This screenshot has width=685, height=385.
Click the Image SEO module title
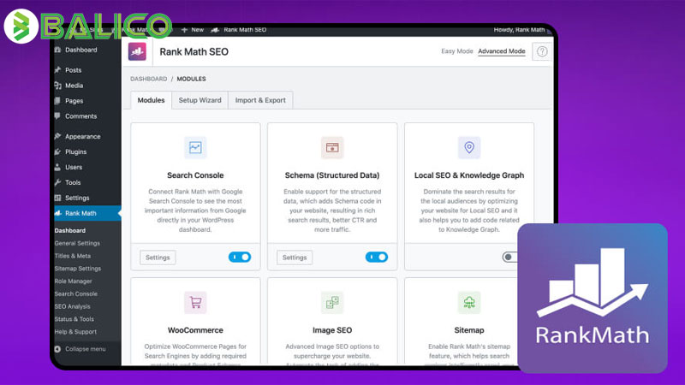tap(332, 330)
